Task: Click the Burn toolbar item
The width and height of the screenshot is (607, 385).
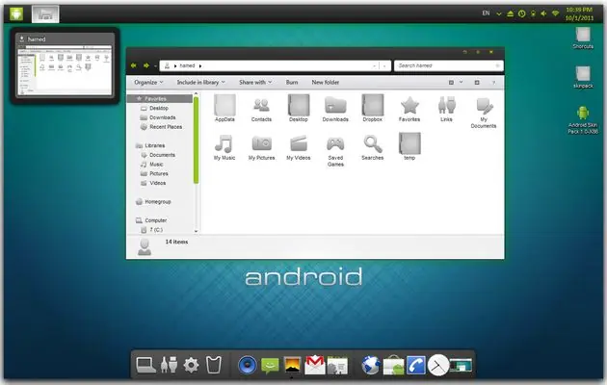Action: [292, 83]
